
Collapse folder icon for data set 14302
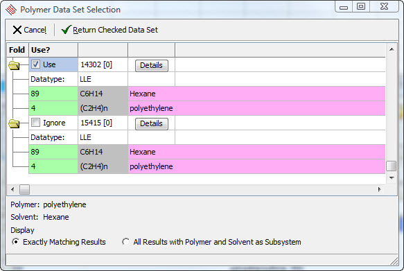click(x=14, y=65)
